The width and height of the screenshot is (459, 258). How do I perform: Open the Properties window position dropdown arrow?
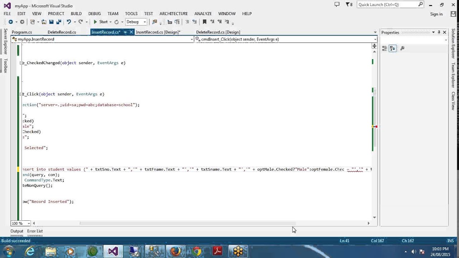(x=433, y=32)
